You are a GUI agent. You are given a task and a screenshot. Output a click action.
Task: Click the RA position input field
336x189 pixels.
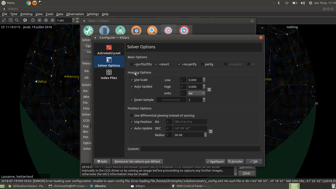[190, 122]
